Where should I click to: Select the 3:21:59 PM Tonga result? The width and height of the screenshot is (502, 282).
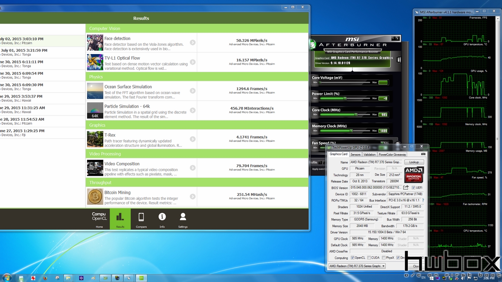pyautogui.click(x=43, y=52)
